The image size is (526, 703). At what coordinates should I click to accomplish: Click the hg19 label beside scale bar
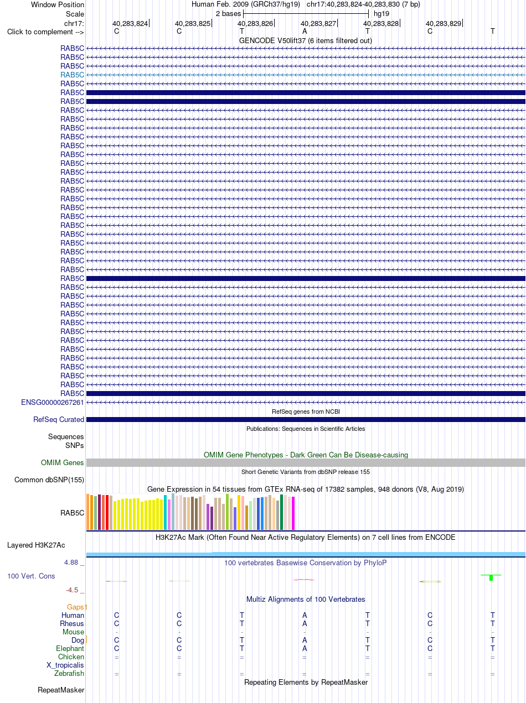[381, 13]
